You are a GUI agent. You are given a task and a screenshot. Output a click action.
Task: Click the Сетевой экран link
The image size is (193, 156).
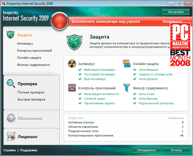pos(95,99)
